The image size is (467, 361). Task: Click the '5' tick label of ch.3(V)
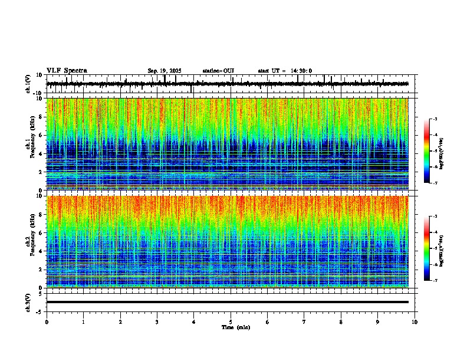(41, 293)
